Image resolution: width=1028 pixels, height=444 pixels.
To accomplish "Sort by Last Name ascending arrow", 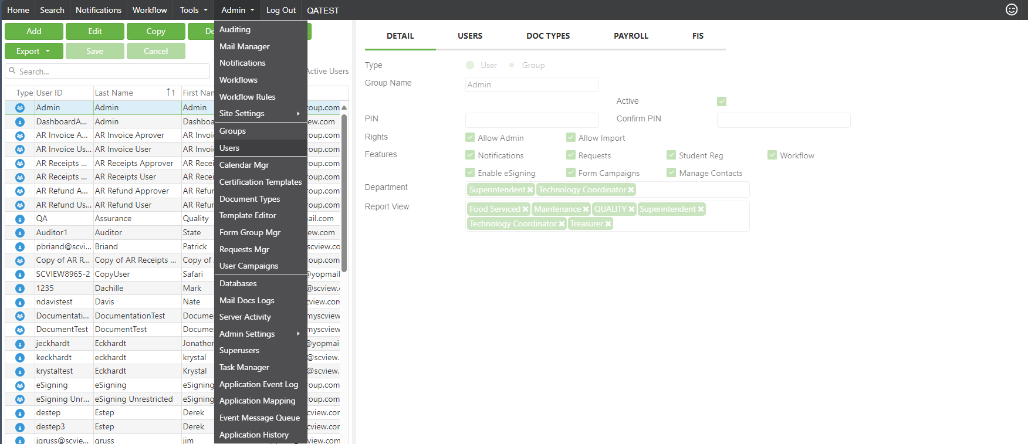I will click(x=171, y=93).
